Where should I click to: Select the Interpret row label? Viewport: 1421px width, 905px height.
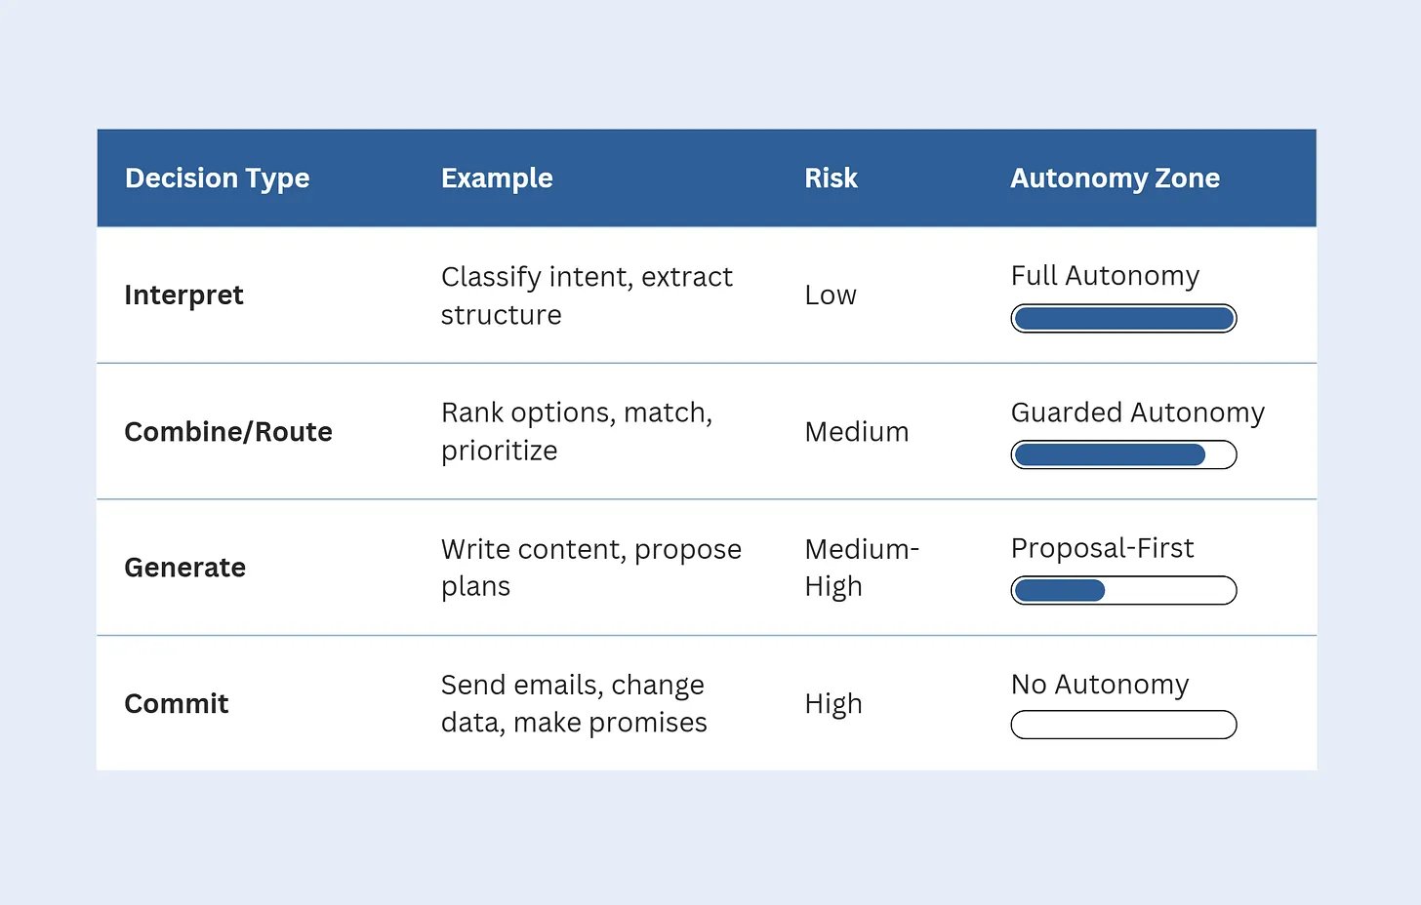click(x=183, y=295)
